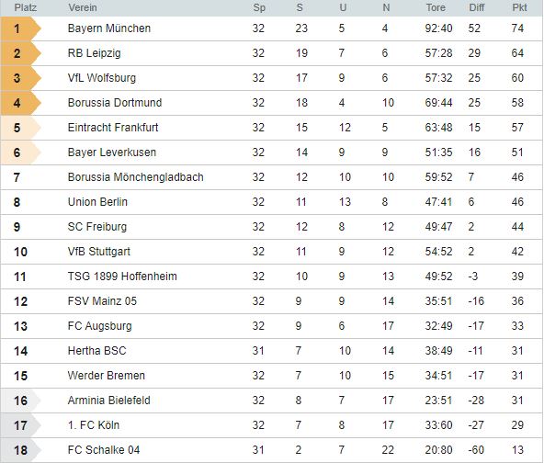544x463 pixels.
Task: Click the grey position 17 badge
Action: 21,425
